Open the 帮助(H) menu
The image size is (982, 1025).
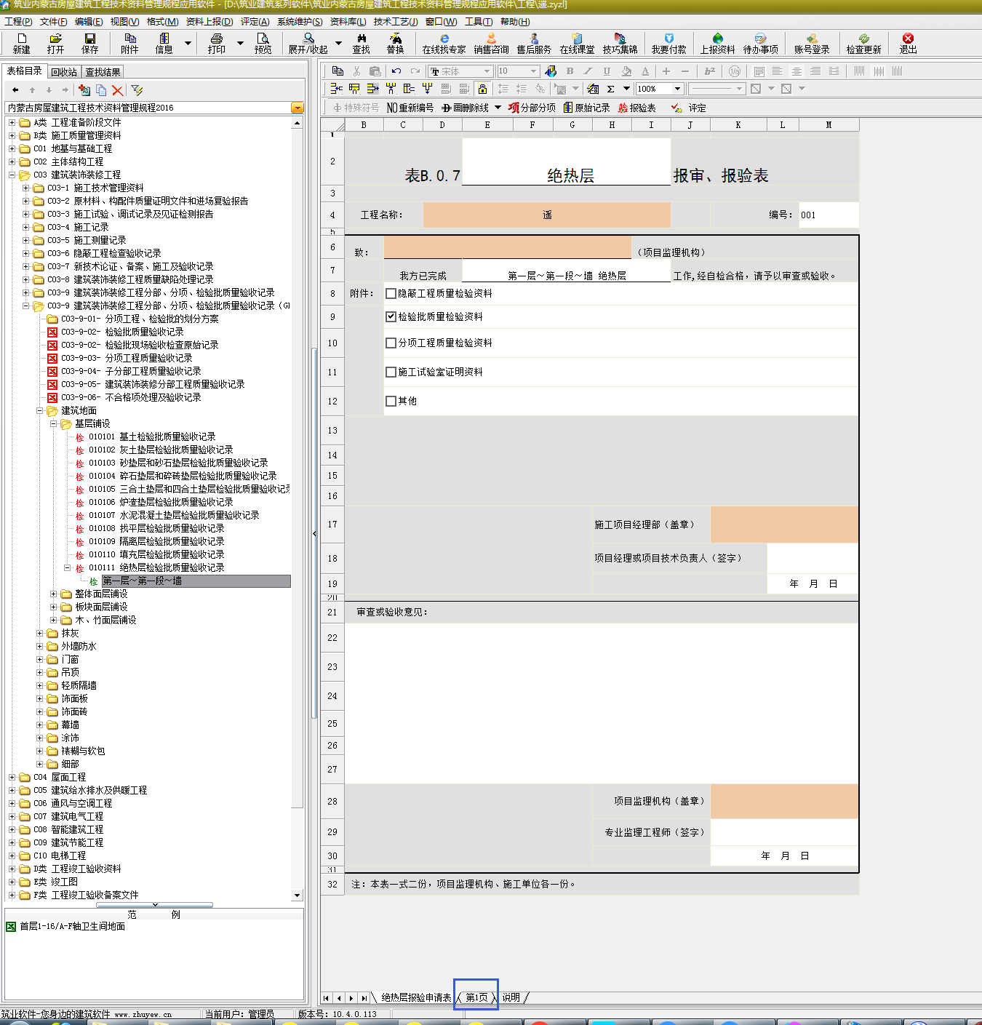(x=515, y=22)
